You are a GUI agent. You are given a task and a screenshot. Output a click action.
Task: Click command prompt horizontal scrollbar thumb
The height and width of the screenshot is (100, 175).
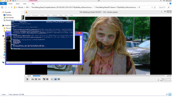(20, 63)
